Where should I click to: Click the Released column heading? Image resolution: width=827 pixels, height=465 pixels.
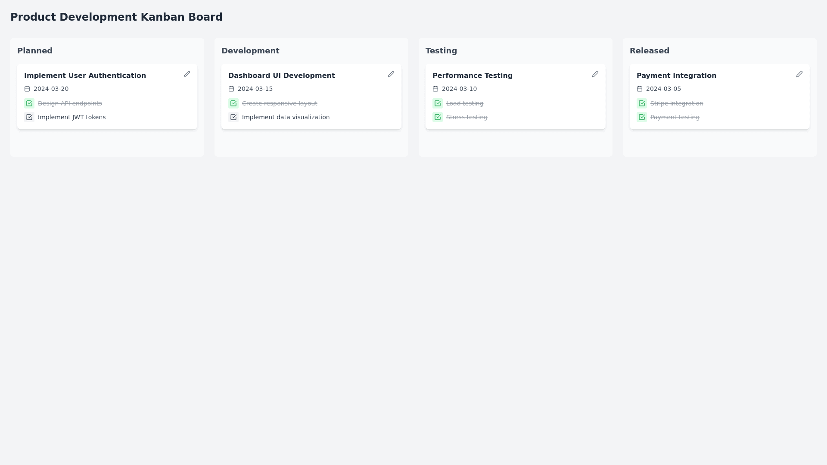pyautogui.click(x=649, y=51)
